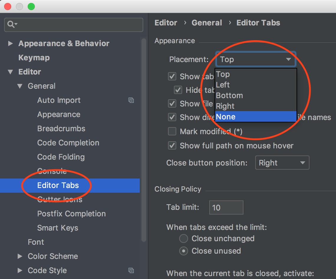The height and width of the screenshot is (279, 336).
Task: Open Gutter Icons settings
Action: point(60,199)
